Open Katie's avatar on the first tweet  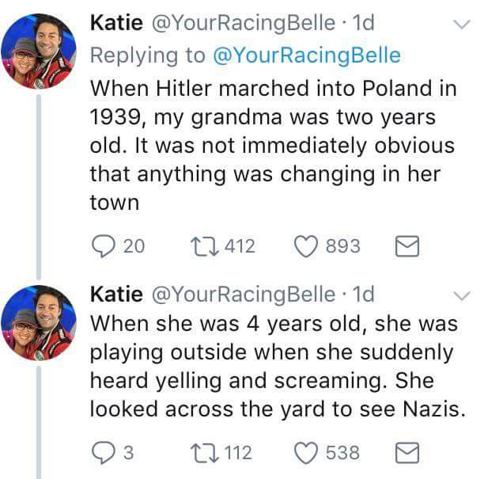tap(38, 50)
